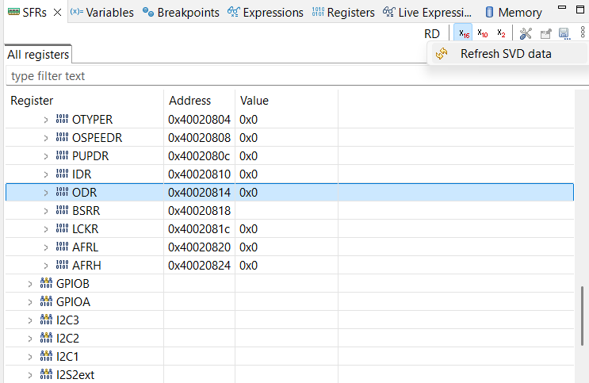Expand the PUPDR register

tap(46, 156)
